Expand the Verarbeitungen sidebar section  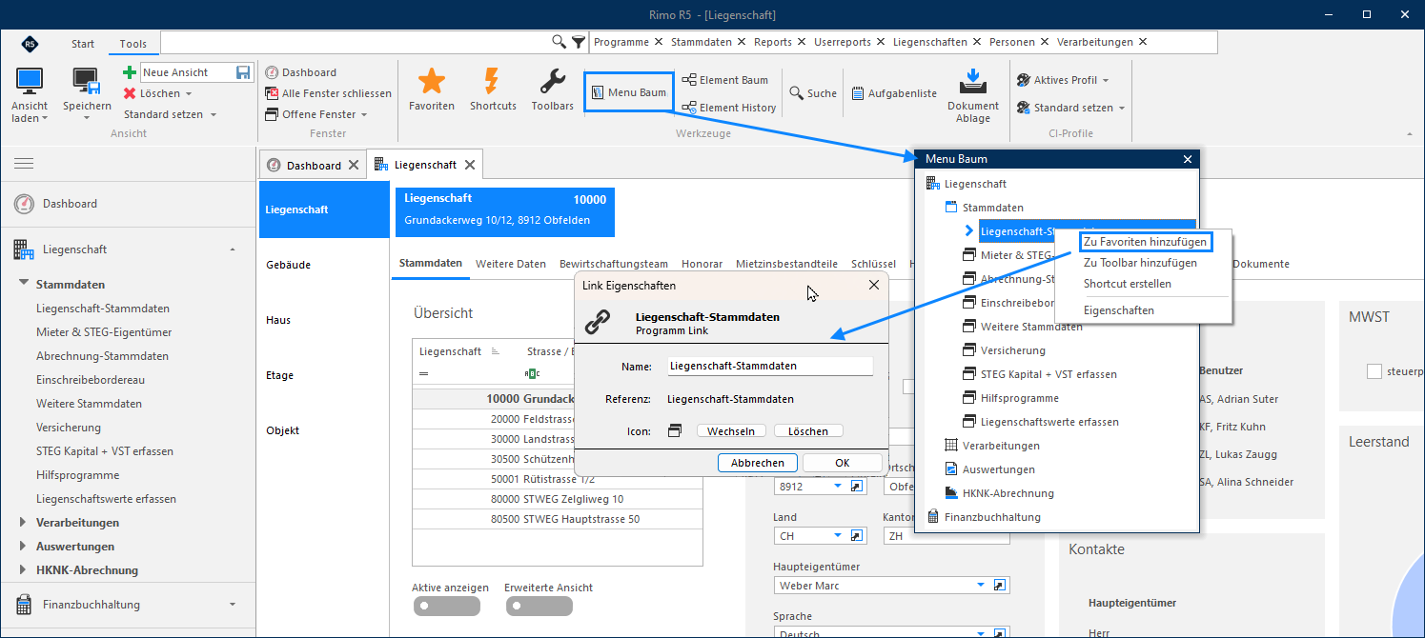pyautogui.click(x=23, y=523)
